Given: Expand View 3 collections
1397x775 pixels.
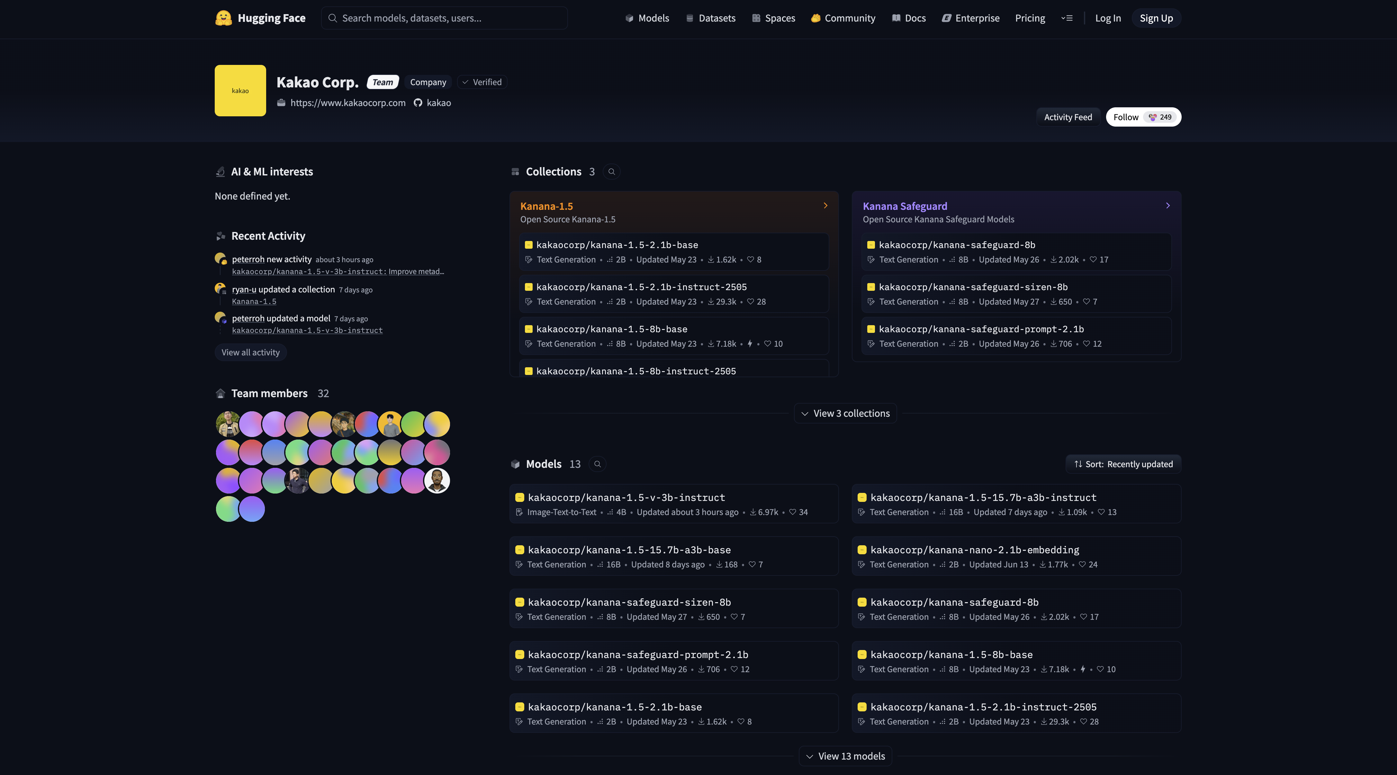Looking at the screenshot, I should 845,414.
